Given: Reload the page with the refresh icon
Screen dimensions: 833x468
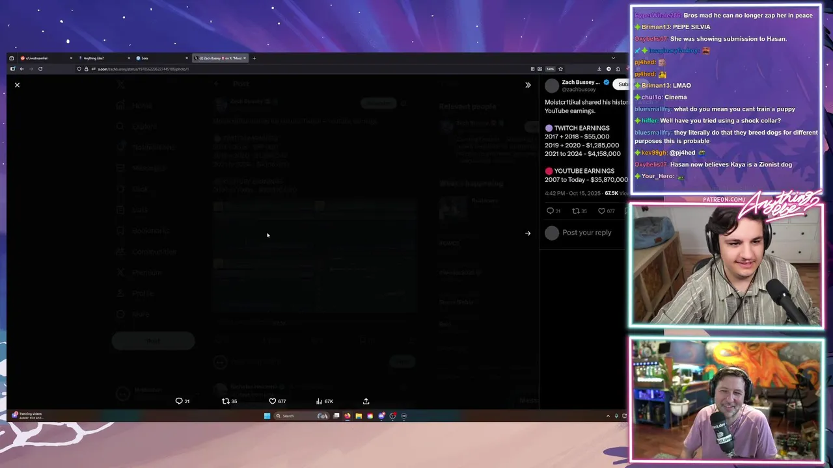Looking at the screenshot, I should tap(40, 69).
